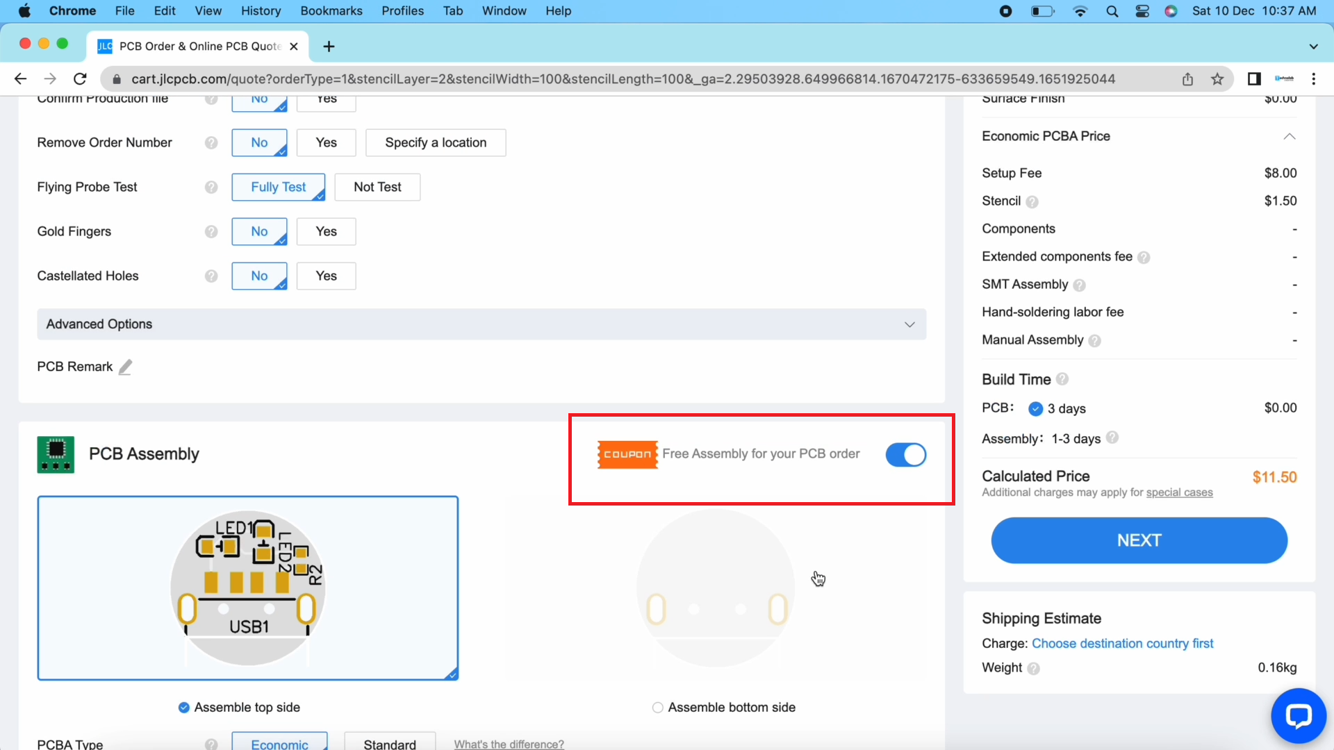This screenshot has height=750, width=1334.
Task: Click the NEXT button
Action: [1139, 540]
